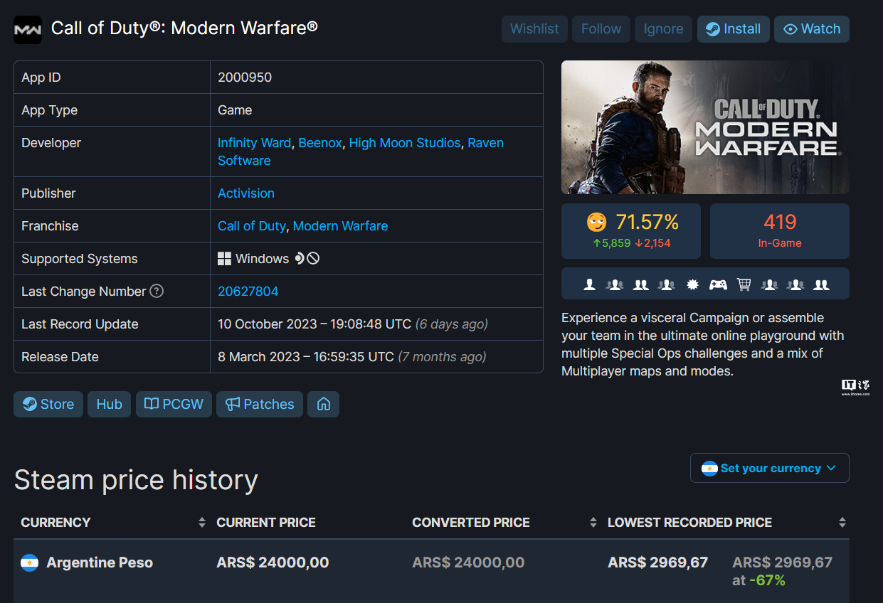The image size is (883, 603).
Task: Open the Steam Store page button
Action: point(48,404)
